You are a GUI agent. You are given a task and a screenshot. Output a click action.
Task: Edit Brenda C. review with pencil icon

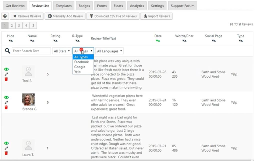pyautogui.click(x=7, y=102)
